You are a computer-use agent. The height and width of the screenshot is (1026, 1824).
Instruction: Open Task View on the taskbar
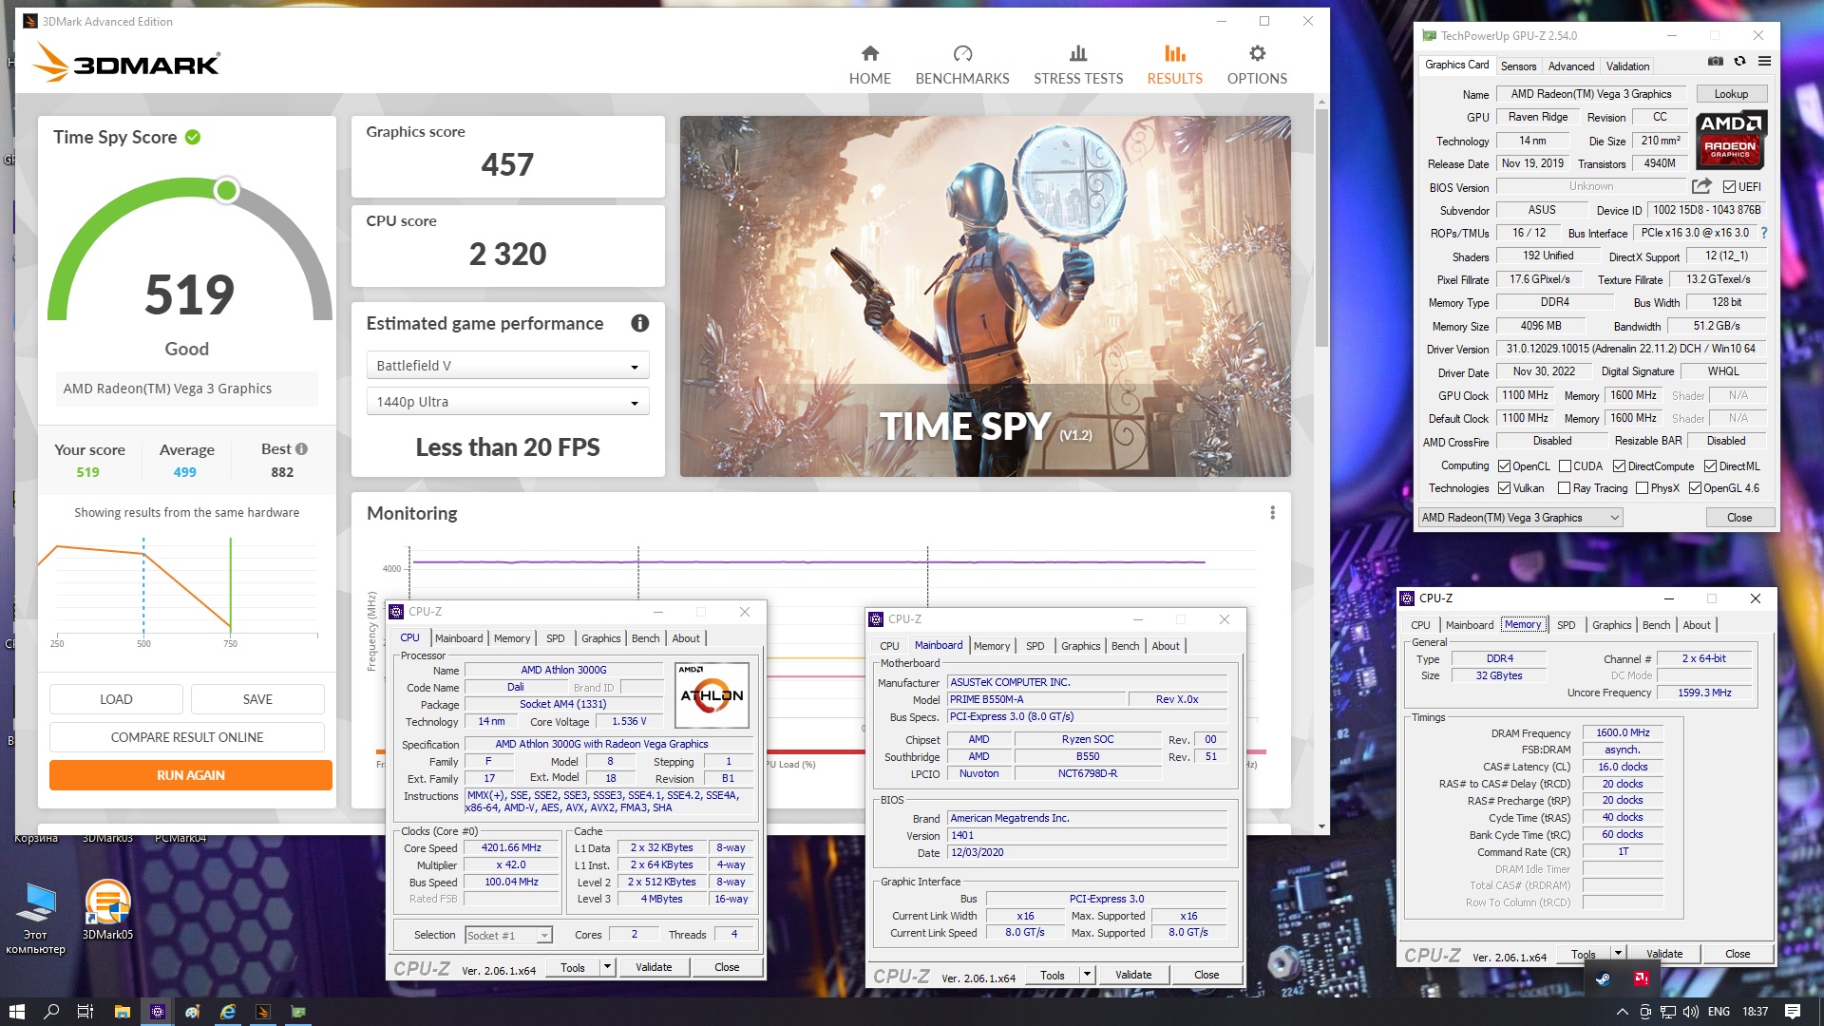pyautogui.click(x=85, y=1012)
